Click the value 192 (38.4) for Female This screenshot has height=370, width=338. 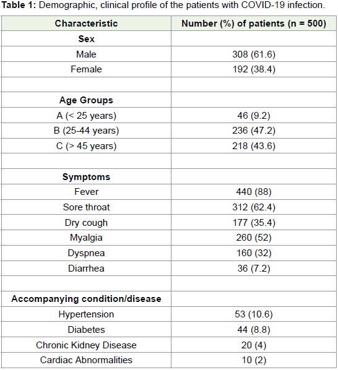coord(254,69)
